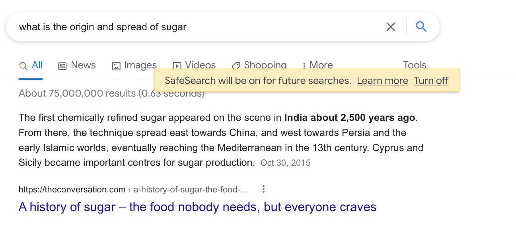Turn off SafeSearch via the banner link

(x=431, y=81)
